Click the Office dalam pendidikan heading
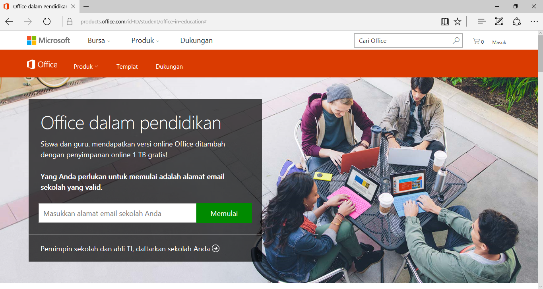Viewport: 543px width, 289px height. click(x=131, y=123)
